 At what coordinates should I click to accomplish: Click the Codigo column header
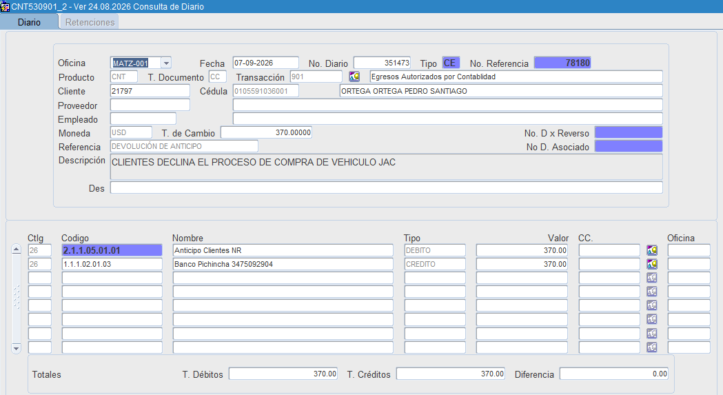tap(75, 238)
